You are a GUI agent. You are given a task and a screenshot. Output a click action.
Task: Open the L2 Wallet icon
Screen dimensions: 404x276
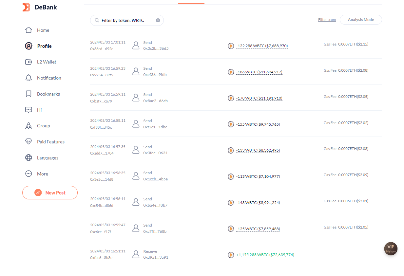point(29,62)
